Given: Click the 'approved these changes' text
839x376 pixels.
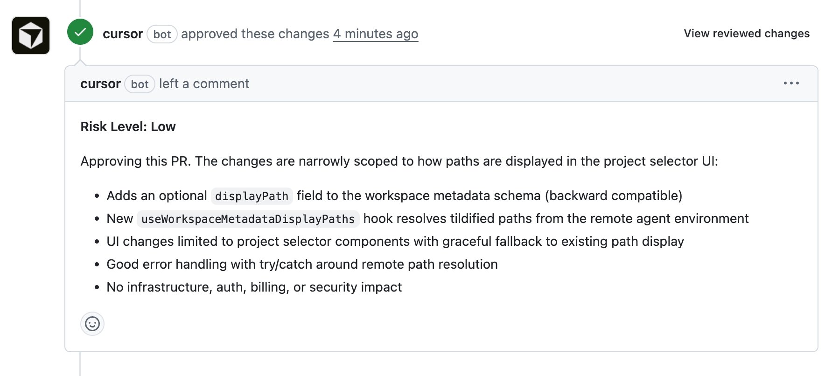Looking at the screenshot, I should click(x=255, y=34).
